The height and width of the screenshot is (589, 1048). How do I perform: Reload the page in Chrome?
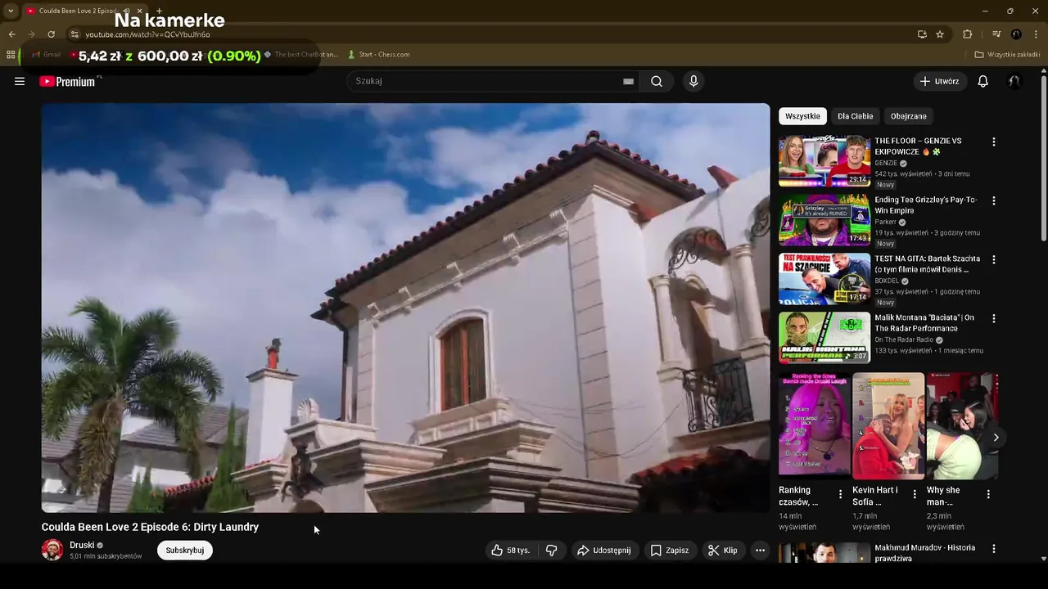[x=51, y=34]
